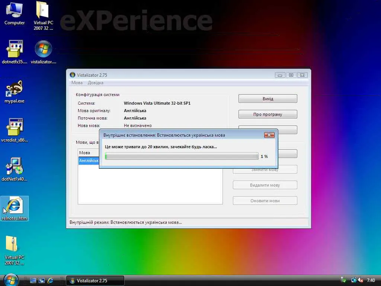Click Show Desktop in Quick Launch
The image size is (381, 286).
pyautogui.click(x=33, y=281)
